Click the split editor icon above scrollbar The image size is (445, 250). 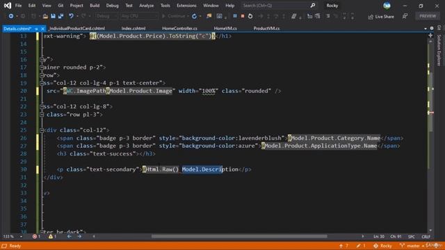[430, 35]
